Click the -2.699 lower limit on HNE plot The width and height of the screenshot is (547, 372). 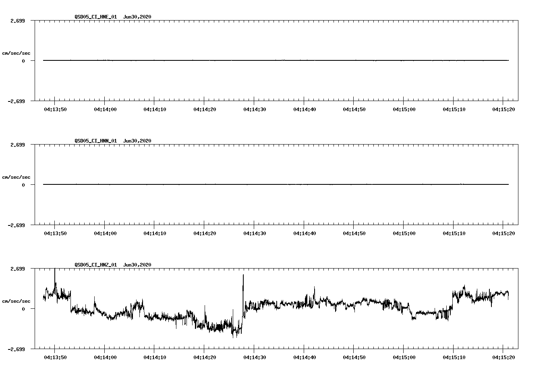[16, 101]
